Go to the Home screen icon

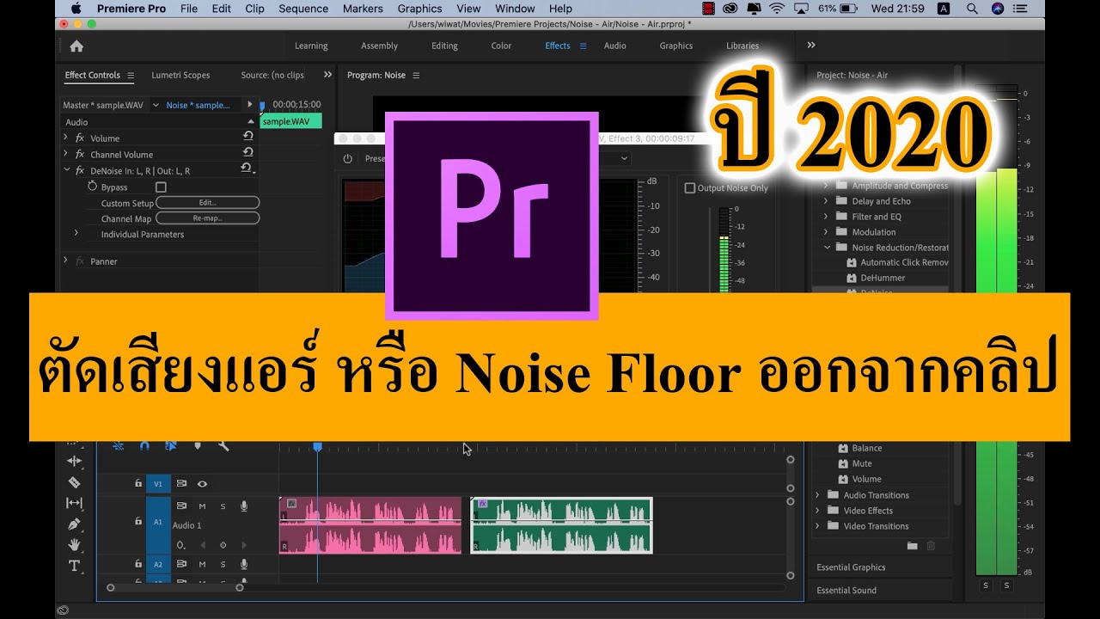point(76,46)
